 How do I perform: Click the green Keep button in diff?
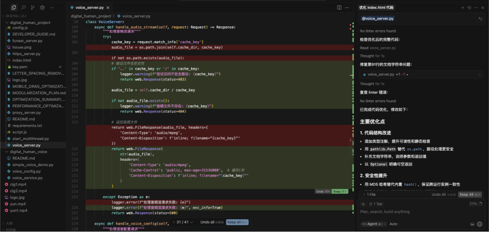pos(340,192)
